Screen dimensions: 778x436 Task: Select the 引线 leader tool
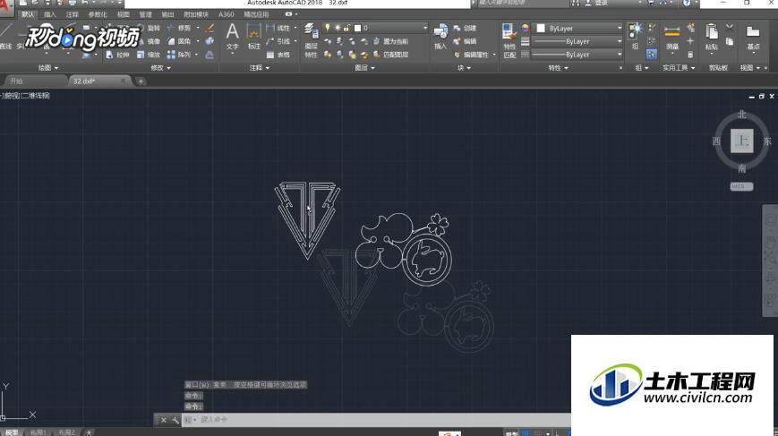[x=278, y=41]
